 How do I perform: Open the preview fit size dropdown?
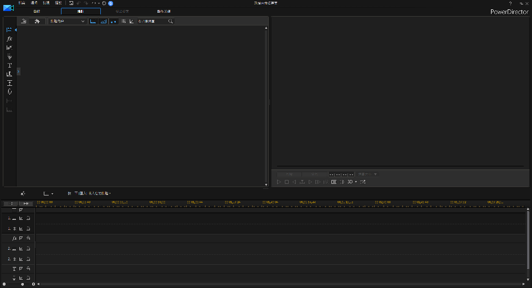tap(367, 174)
